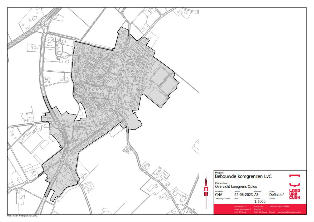Click the Overzicht komgrens Oploo subtitle
The height and width of the screenshot is (222, 314).
click(236, 186)
